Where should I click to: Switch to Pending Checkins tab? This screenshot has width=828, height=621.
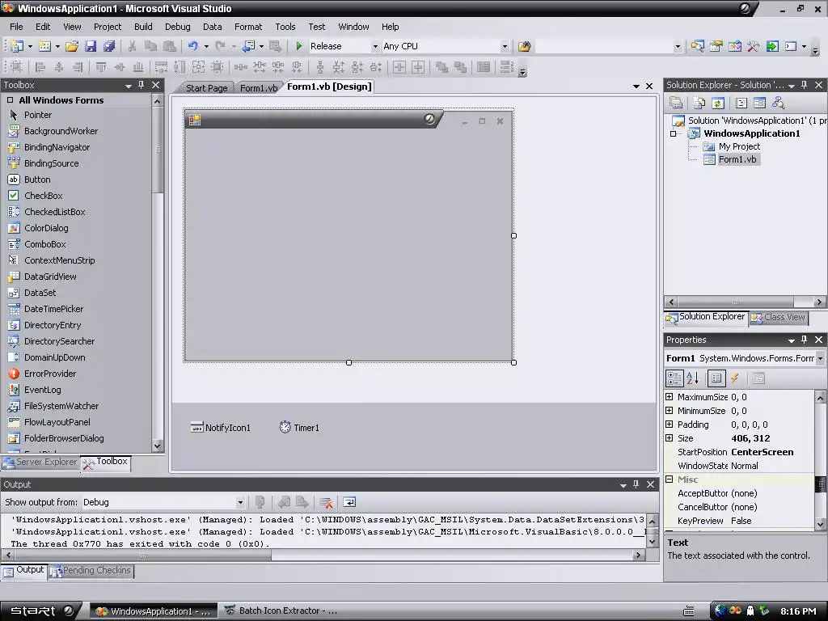tap(91, 571)
